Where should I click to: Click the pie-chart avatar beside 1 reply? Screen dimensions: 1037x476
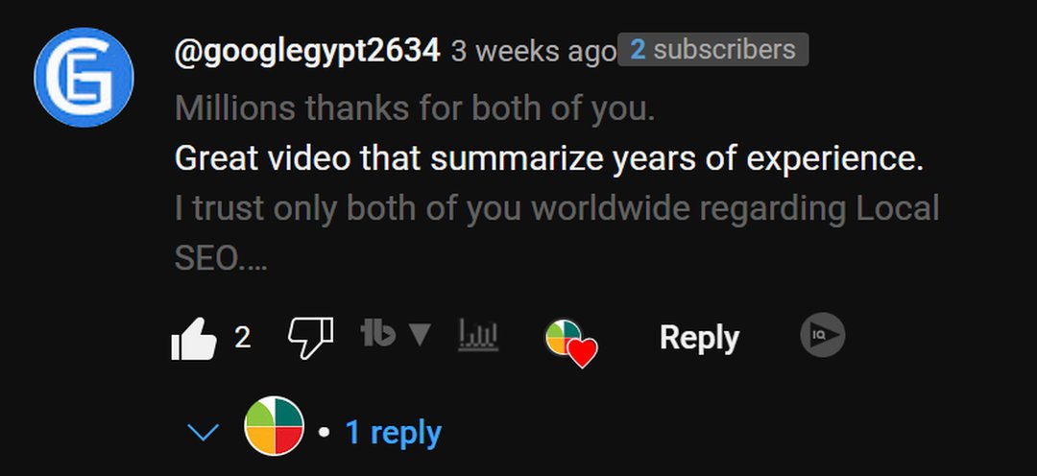pyautogui.click(x=275, y=426)
